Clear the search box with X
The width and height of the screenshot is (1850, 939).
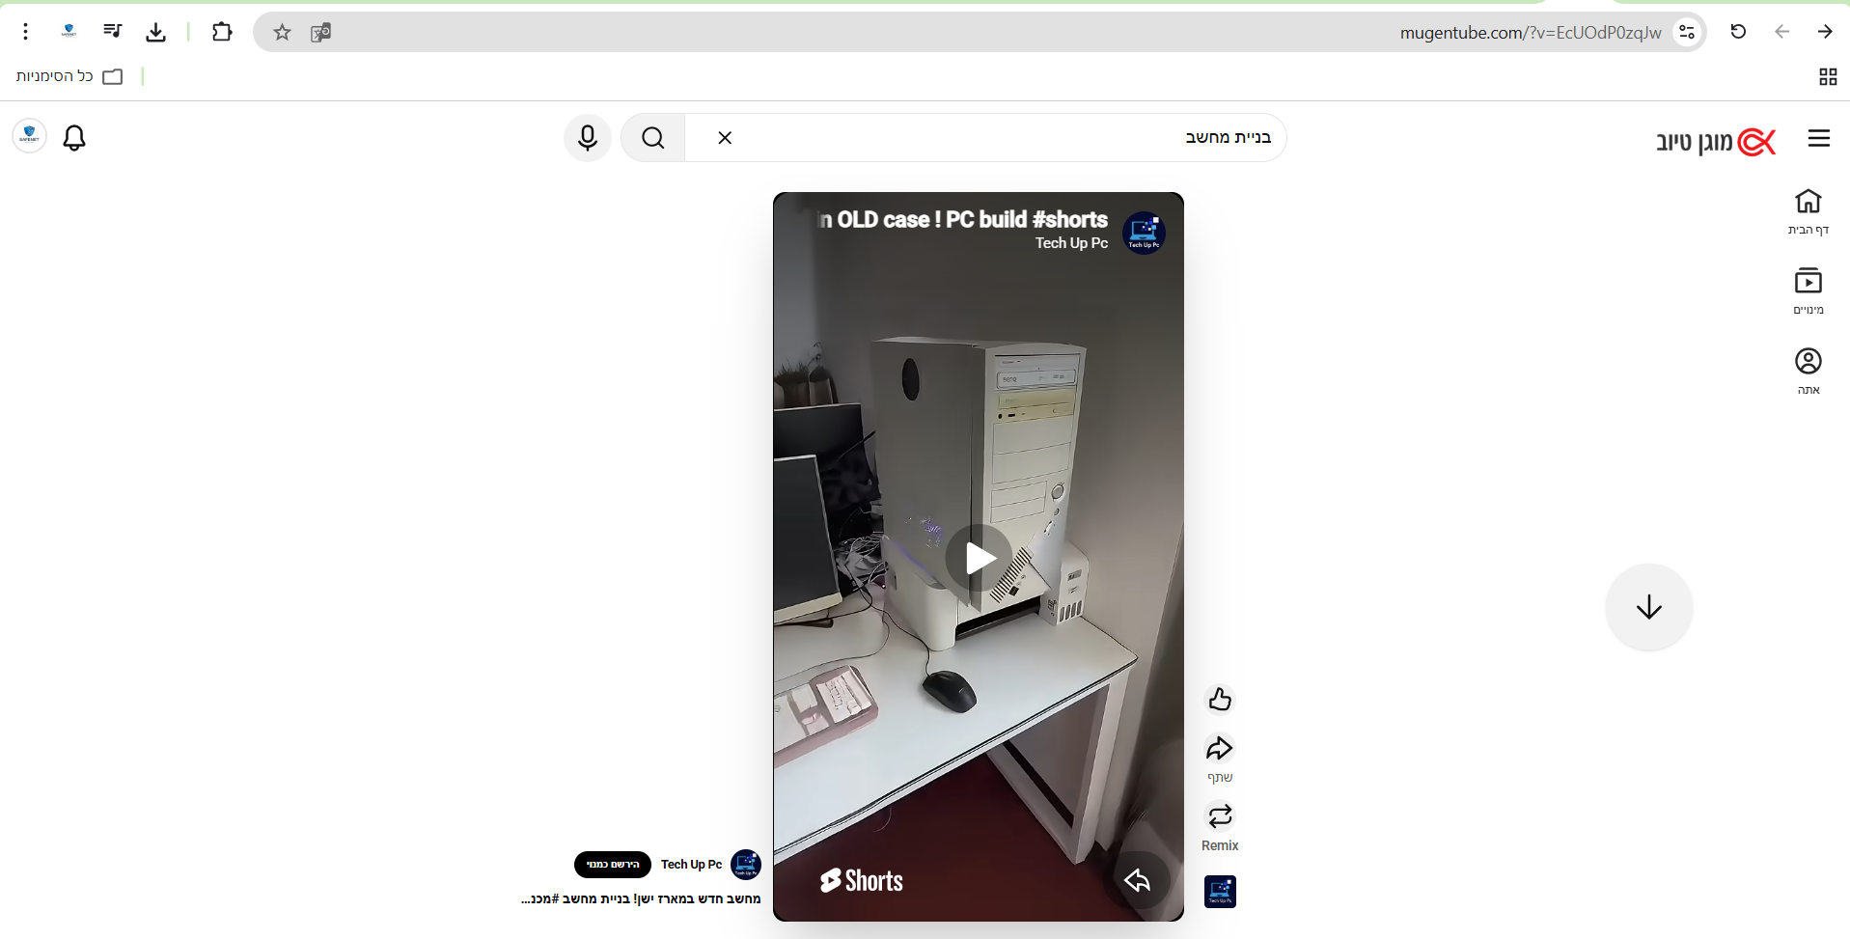pos(725,138)
